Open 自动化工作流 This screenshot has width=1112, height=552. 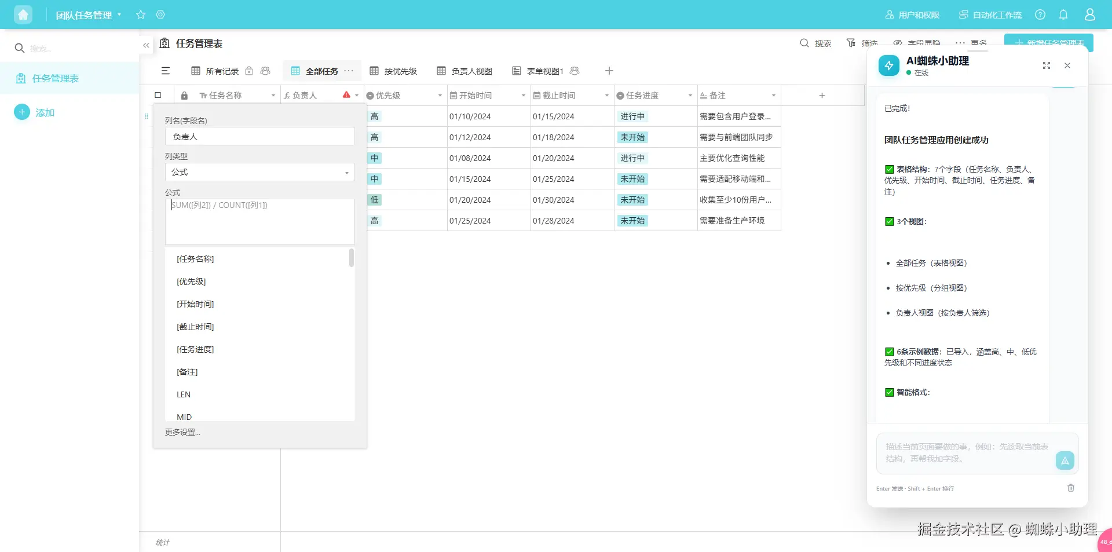[x=990, y=14]
